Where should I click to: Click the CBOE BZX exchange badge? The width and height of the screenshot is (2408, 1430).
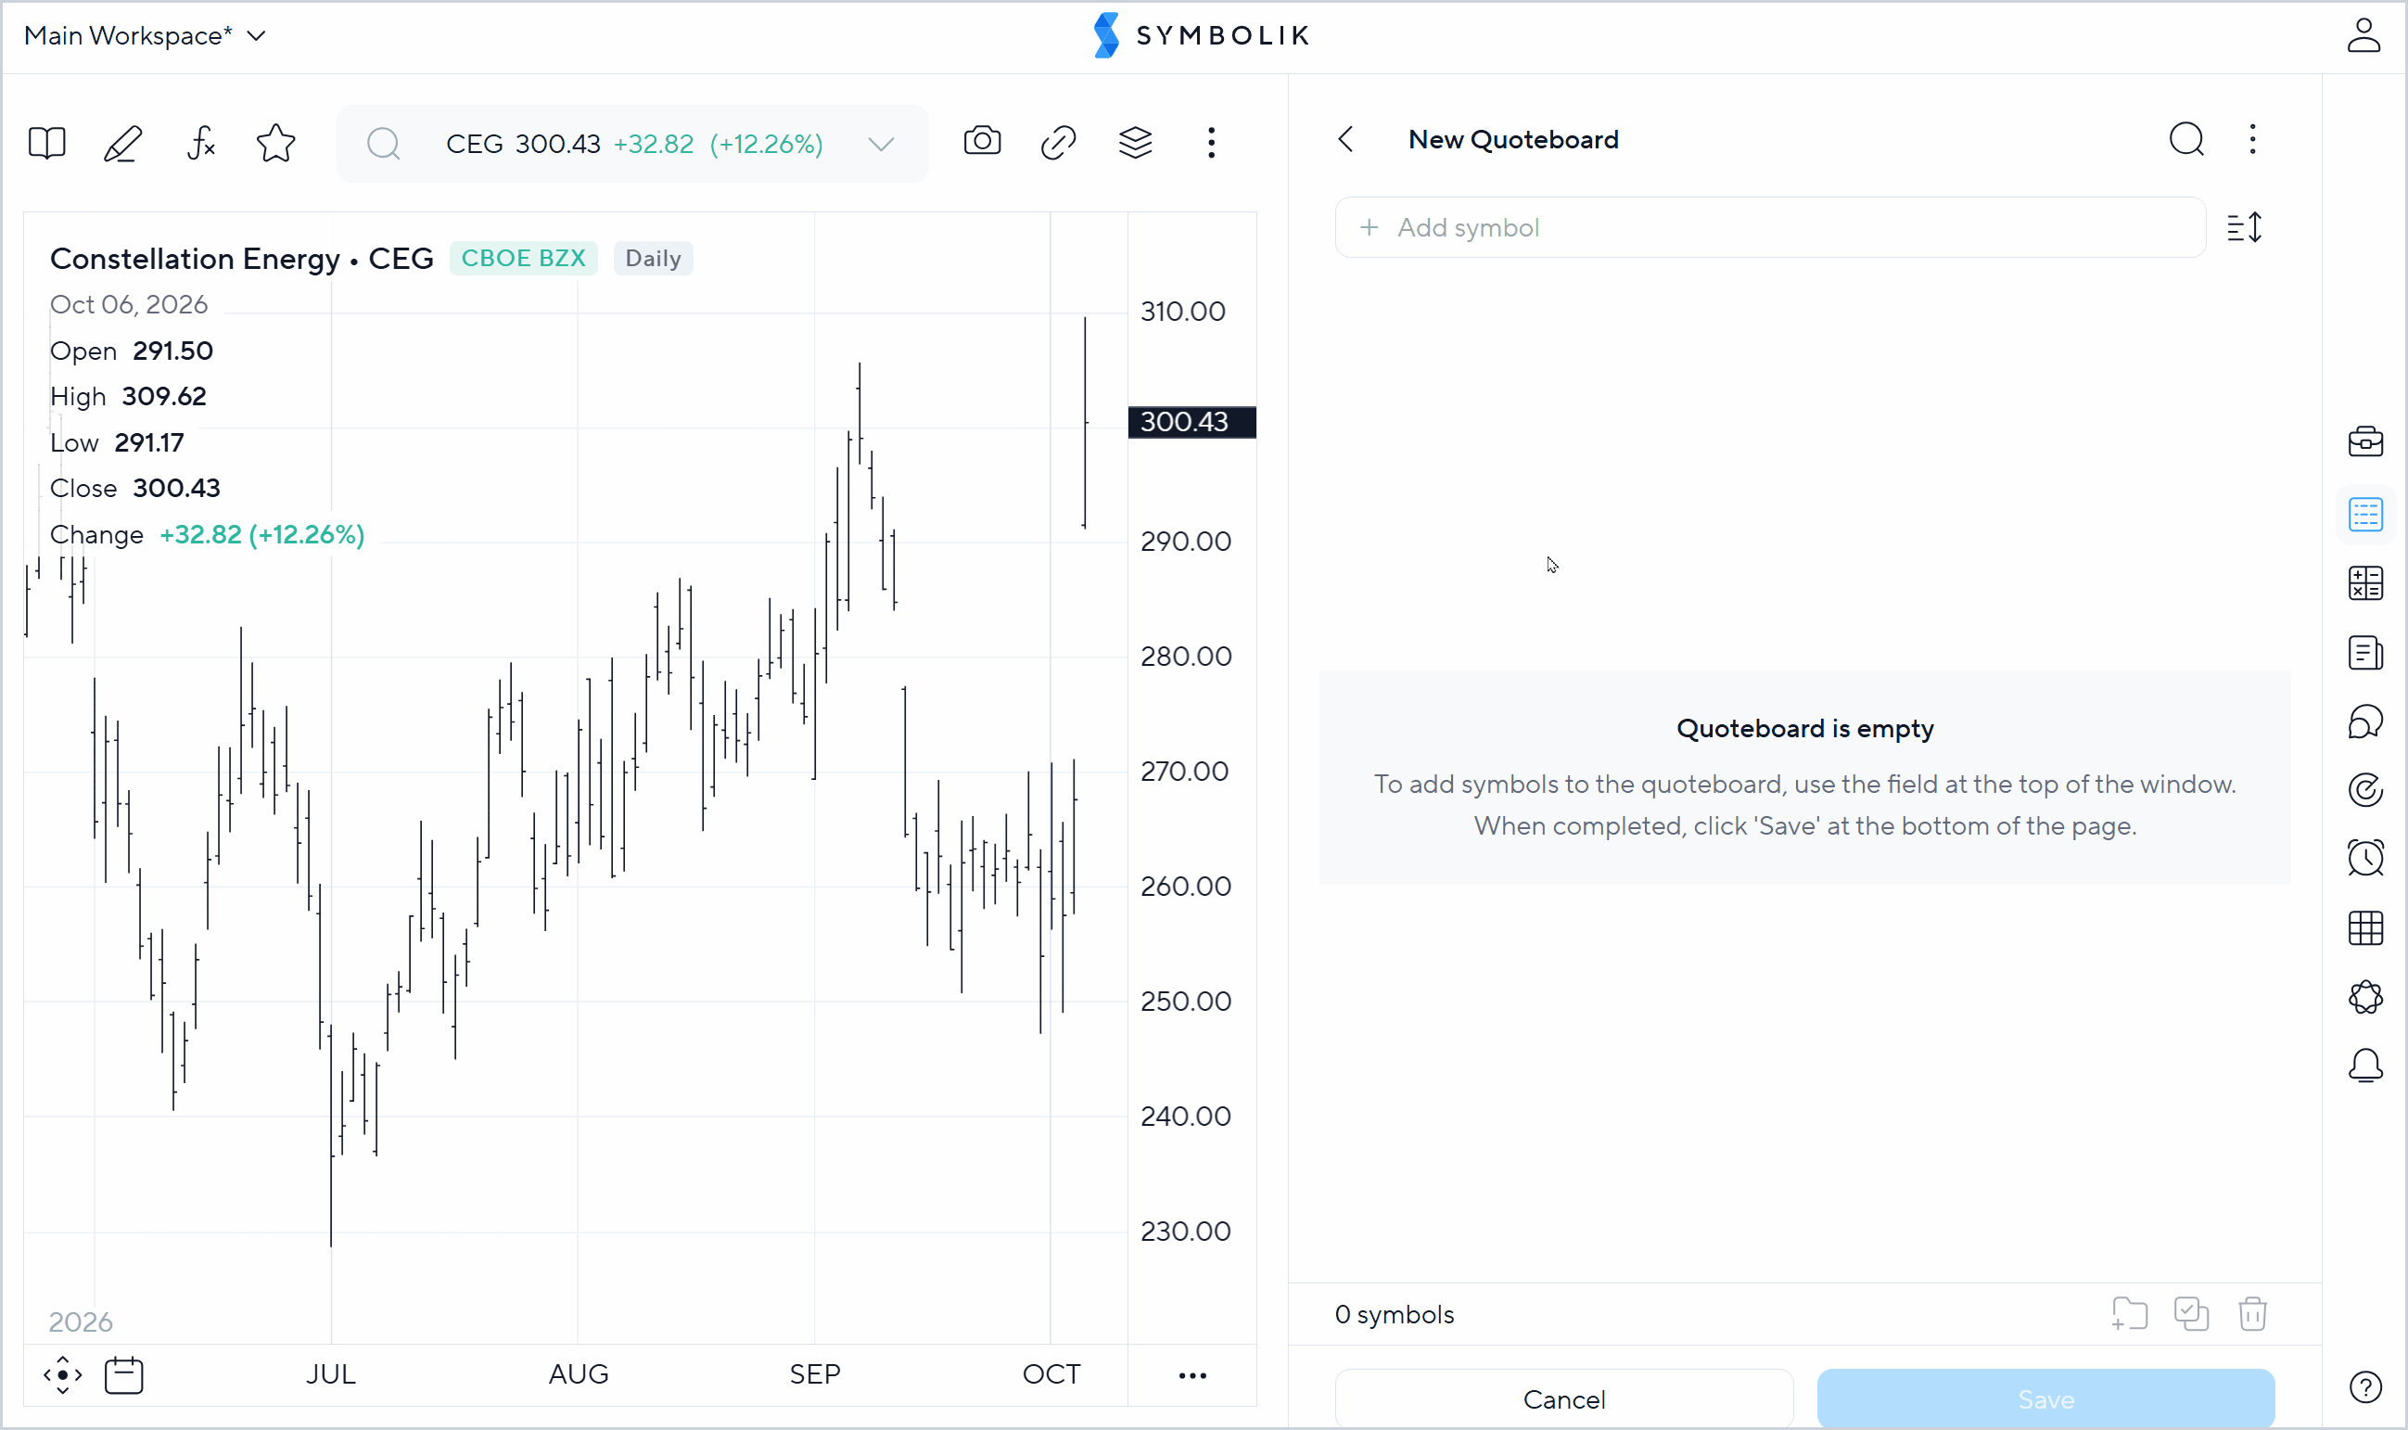523,258
